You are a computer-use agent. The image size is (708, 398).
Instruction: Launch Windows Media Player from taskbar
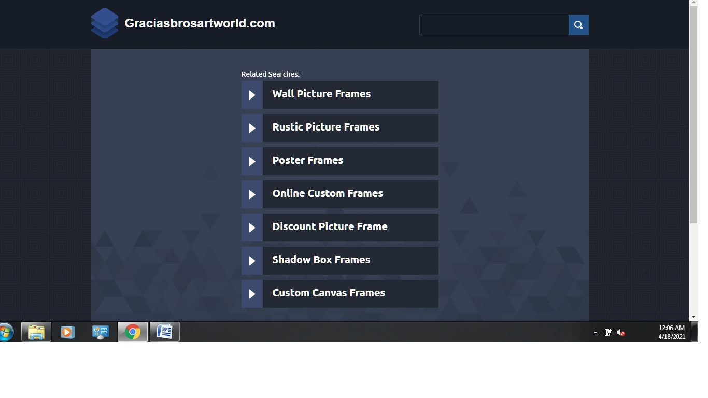click(x=68, y=332)
